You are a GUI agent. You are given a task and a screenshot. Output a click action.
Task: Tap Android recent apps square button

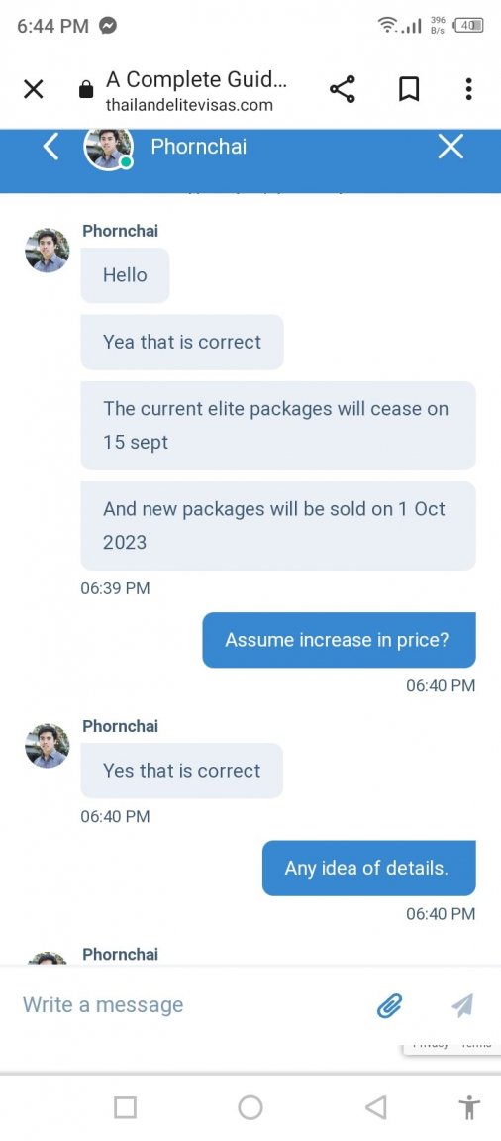pyautogui.click(x=125, y=1107)
